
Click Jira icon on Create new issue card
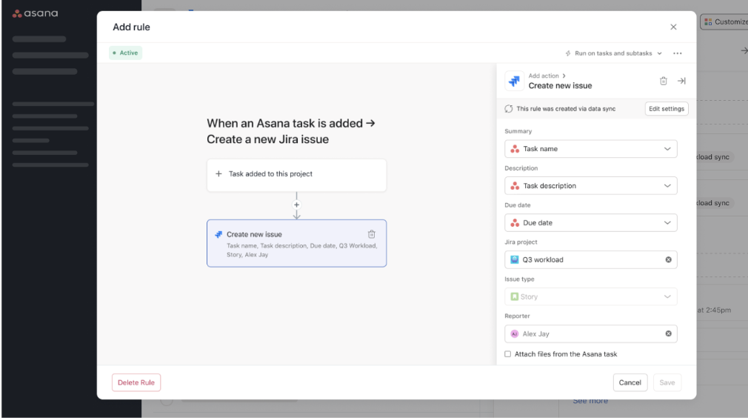tap(218, 234)
